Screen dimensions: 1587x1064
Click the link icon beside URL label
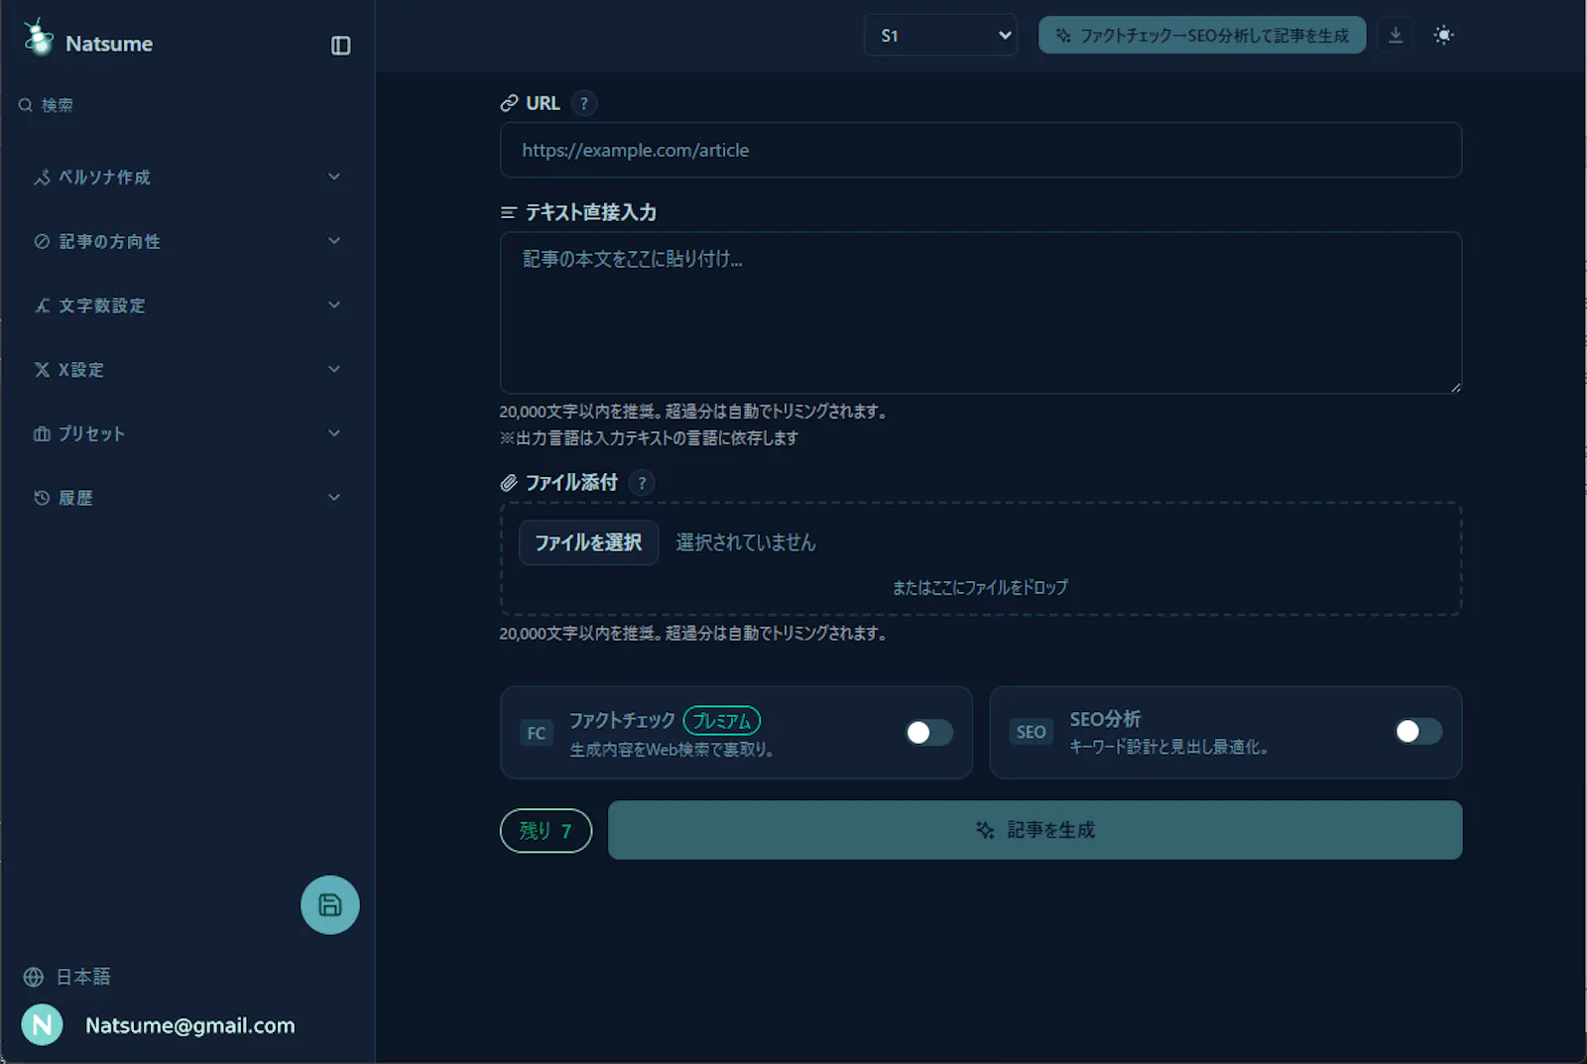[x=509, y=103]
